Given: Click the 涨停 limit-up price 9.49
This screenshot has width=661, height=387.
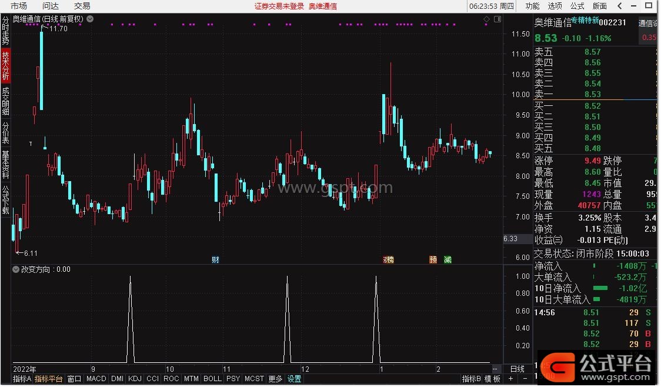Looking at the screenshot, I should pos(593,161).
